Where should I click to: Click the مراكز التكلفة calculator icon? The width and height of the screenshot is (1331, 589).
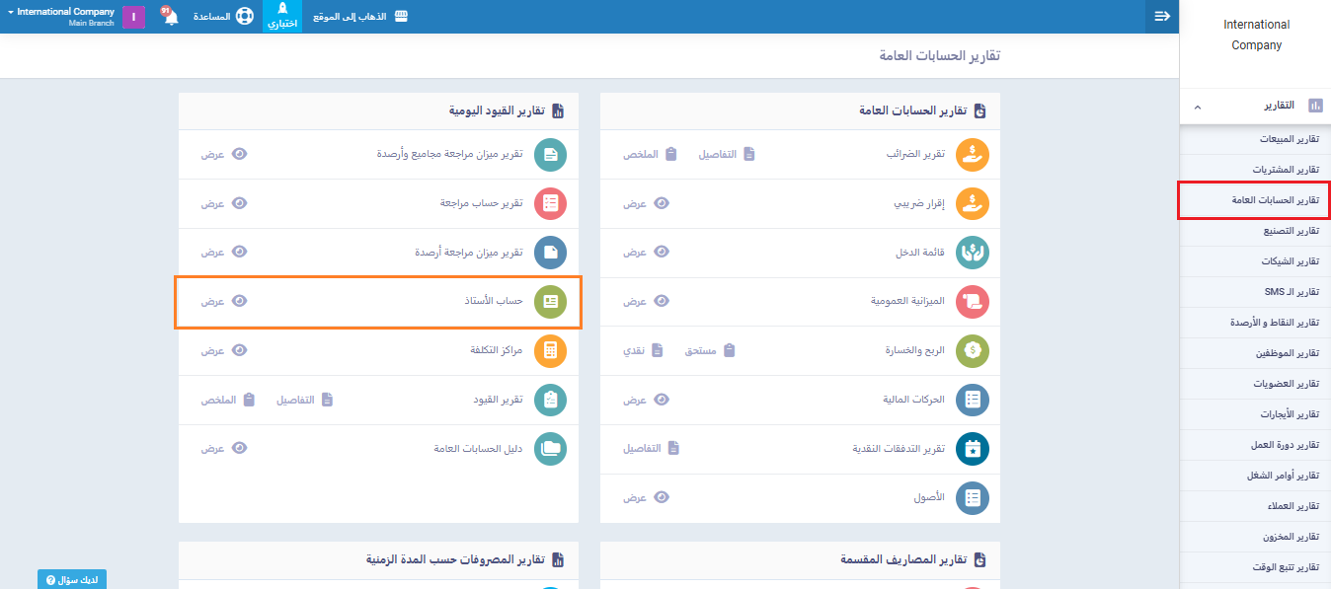coord(550,350)
